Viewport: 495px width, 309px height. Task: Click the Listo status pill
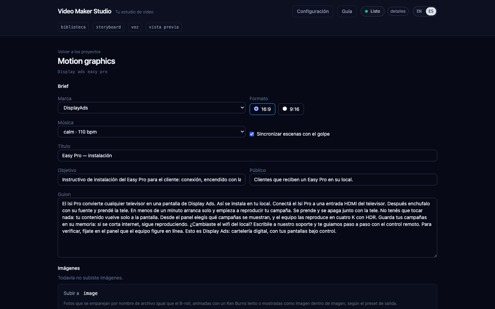(372, 11)
